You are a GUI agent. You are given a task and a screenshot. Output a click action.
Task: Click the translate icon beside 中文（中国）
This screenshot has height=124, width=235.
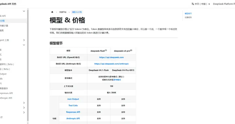(x=193, y=4)
